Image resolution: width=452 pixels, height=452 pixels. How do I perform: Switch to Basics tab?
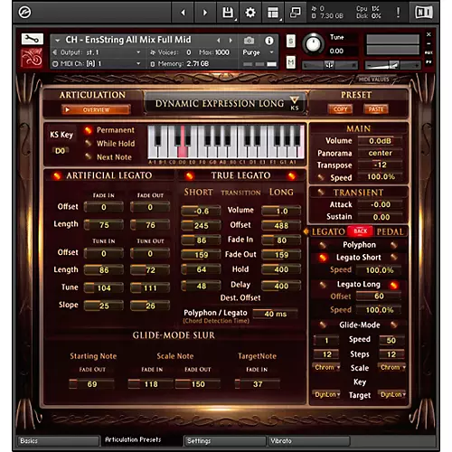pyautogui.click(x=58, y=441)
